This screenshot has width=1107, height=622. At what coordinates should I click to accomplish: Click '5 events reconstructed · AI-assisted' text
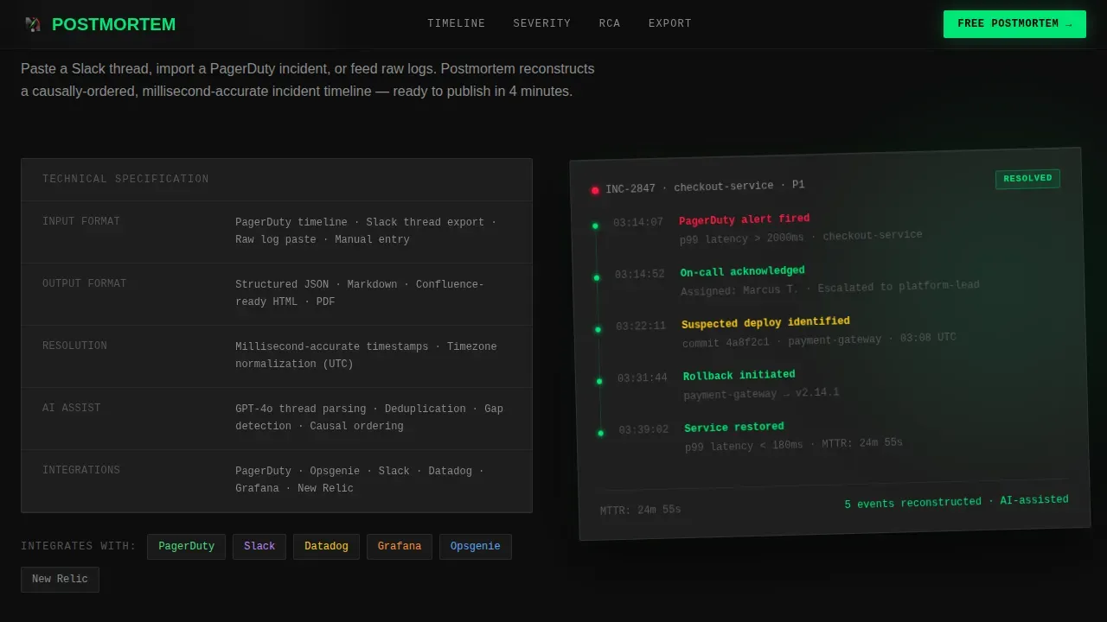tap(957, 502)
